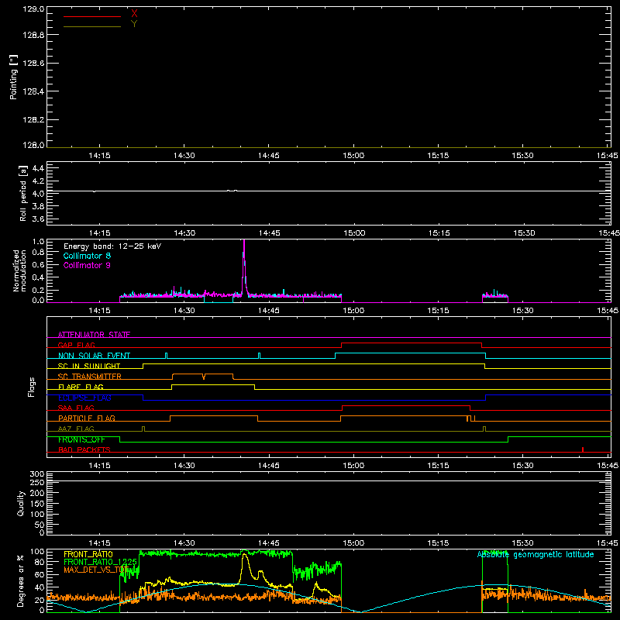The width and height of the screenshot is (620, 620).
Task: Select the NON_SOLAR_EVENT flag label
Action: tap(94, 356)
